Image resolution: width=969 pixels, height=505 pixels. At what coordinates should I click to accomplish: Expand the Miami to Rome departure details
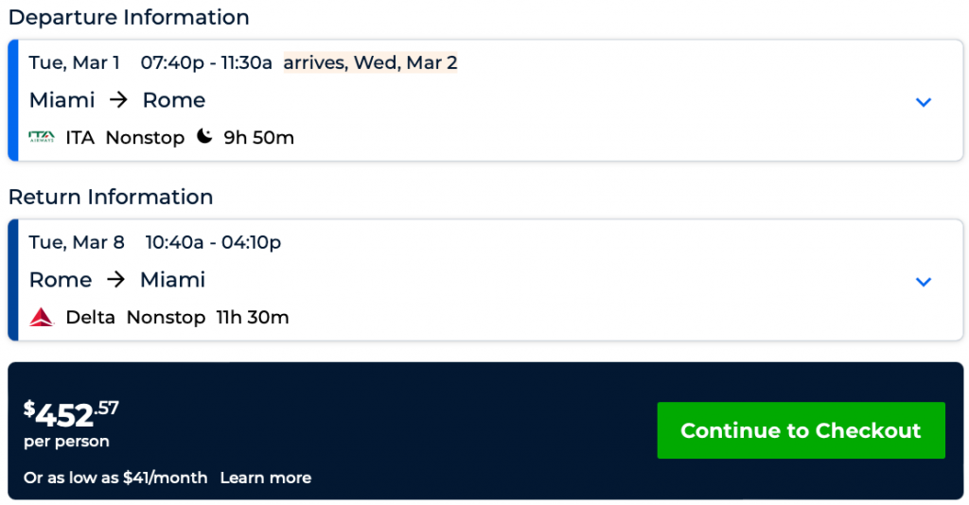point(924,102)
